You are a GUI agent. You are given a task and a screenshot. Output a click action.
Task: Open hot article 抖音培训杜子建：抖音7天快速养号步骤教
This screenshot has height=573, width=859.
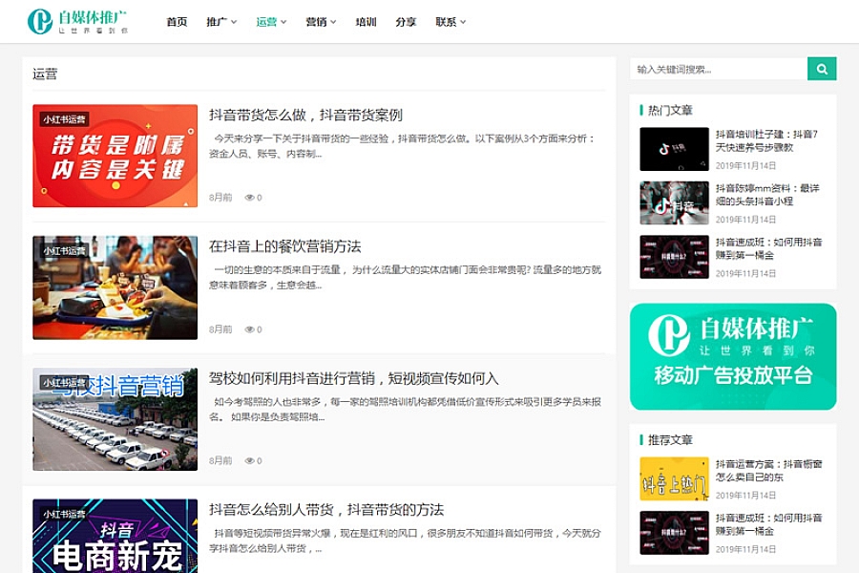pyautogui.click(x=766, y=141)
